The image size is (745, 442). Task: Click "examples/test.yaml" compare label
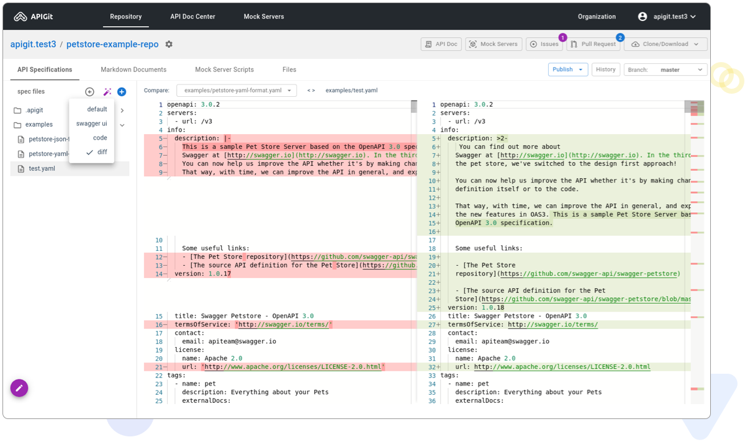pyautogui.click(x=351, y=91)
